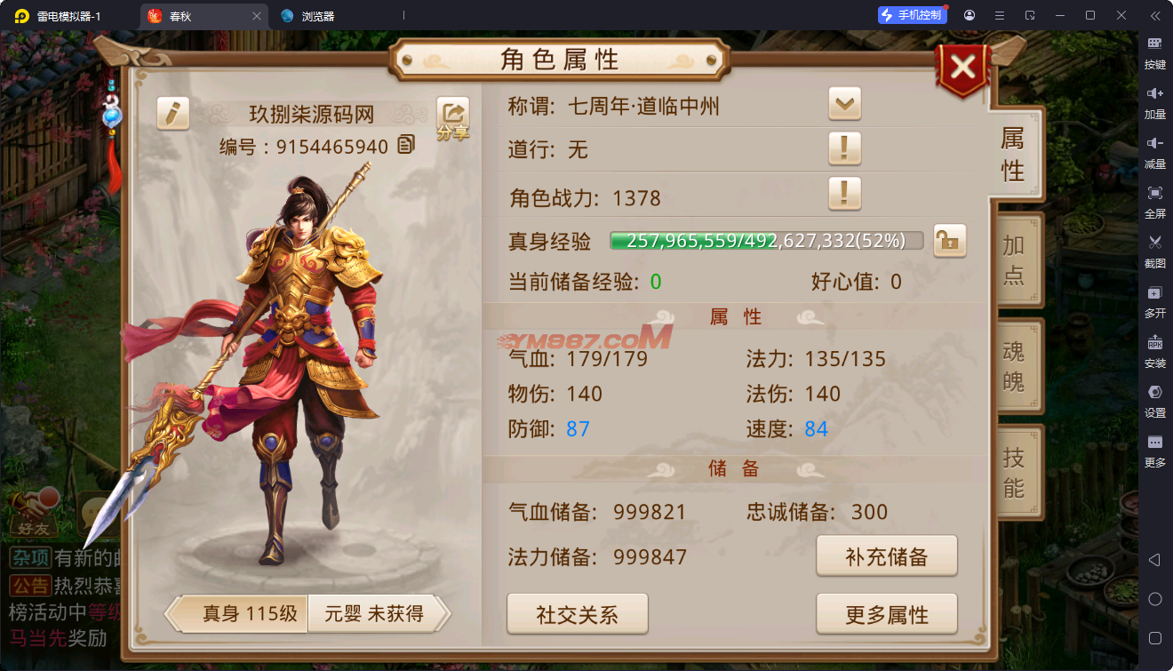Expand the 更多 emulator options
This screenshot has width=1173, height=671.
(x=1155, y=450)
